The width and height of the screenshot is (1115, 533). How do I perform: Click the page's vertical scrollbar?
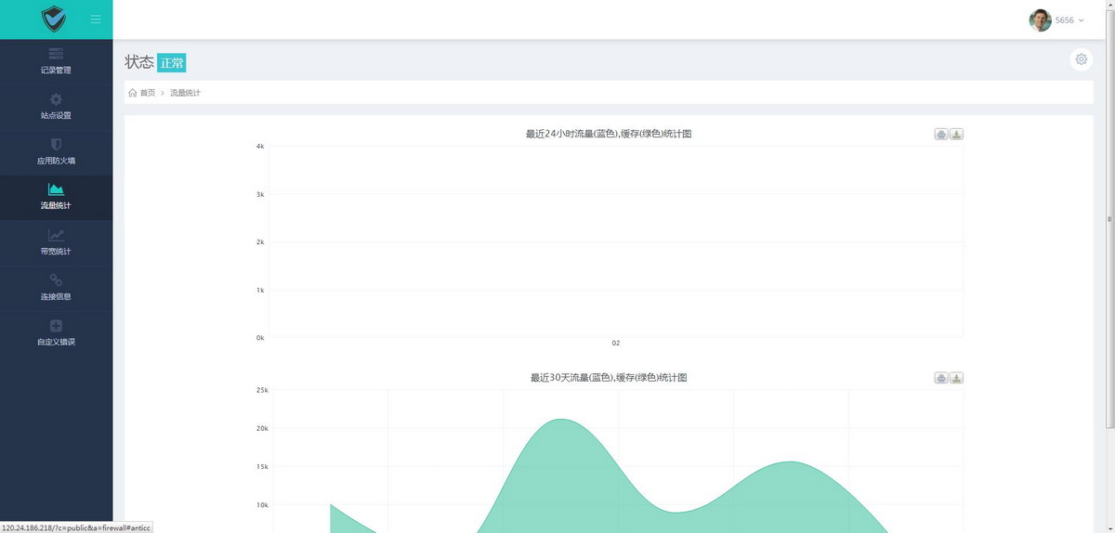[x=1109, y=218]
